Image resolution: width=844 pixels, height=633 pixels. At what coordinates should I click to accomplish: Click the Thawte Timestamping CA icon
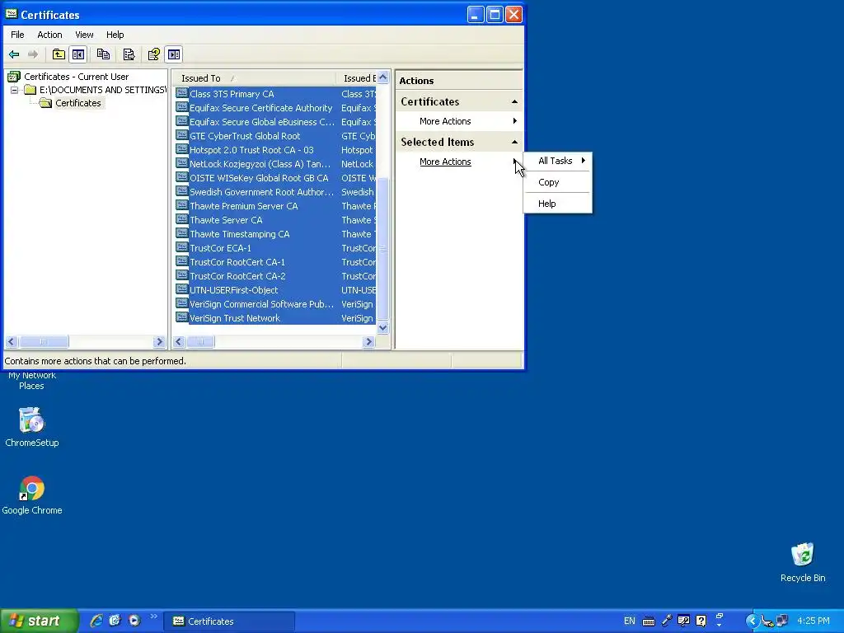[182, 233]
